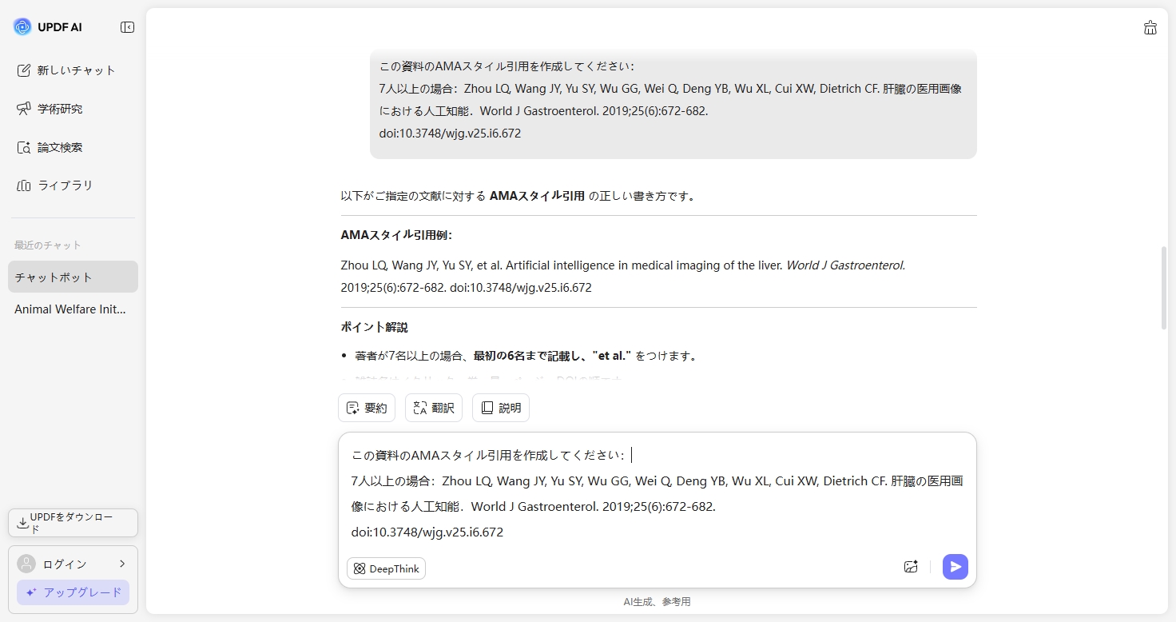Collapse the sidebar panel icon

[127, 27]
